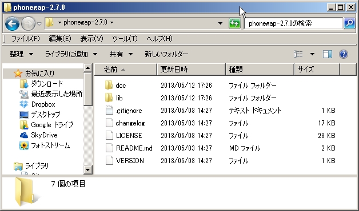Select the doc folder icon

click(109, 85)
